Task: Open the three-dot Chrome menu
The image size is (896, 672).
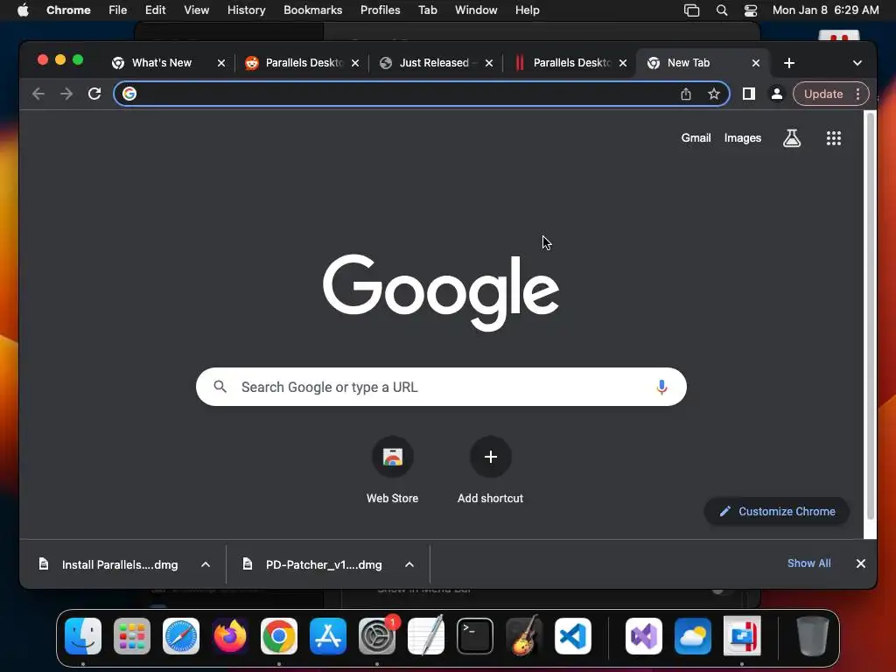Action: click(857, 94)
